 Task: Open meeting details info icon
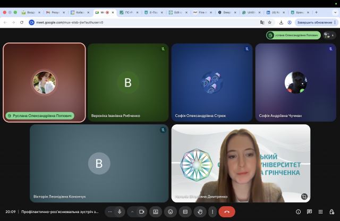click(x=298, y=211)
